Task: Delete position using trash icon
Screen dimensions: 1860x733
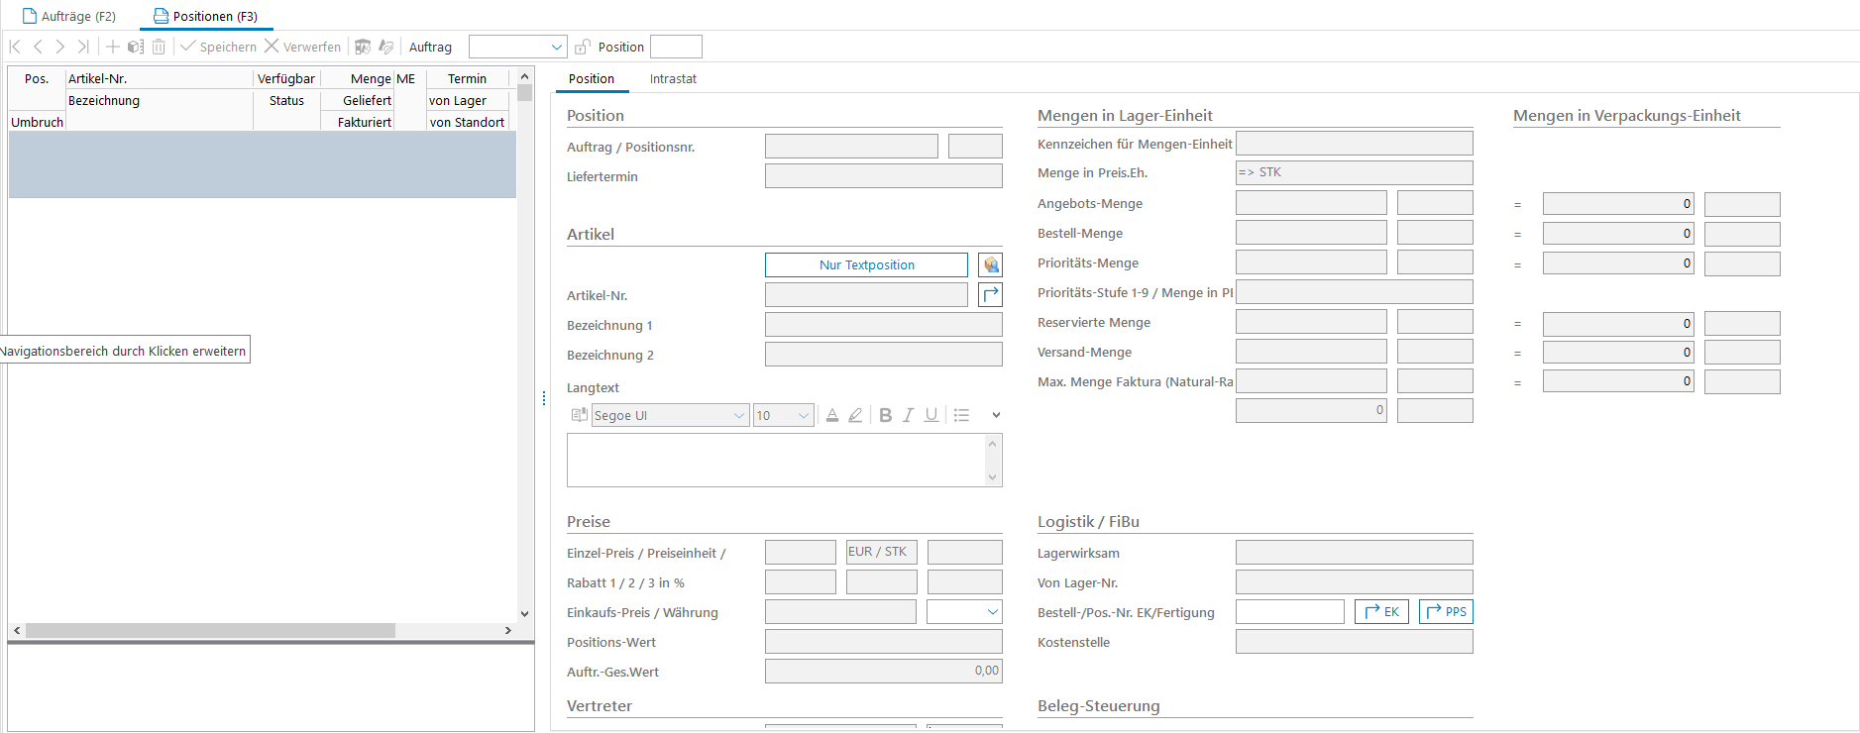Action: (x=159, y=47)
